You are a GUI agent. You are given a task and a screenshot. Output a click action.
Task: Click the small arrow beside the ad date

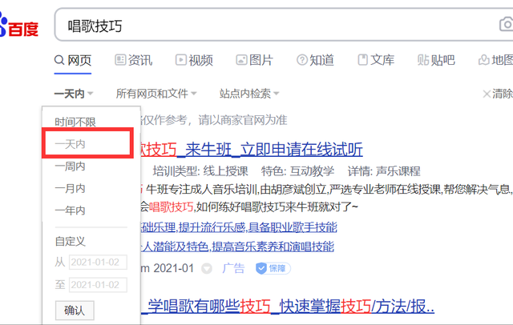(x=207, y=268)
